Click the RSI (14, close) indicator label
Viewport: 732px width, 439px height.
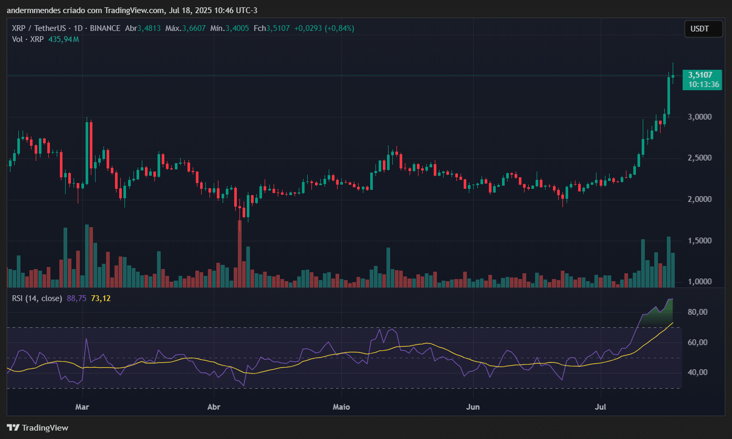37,298
